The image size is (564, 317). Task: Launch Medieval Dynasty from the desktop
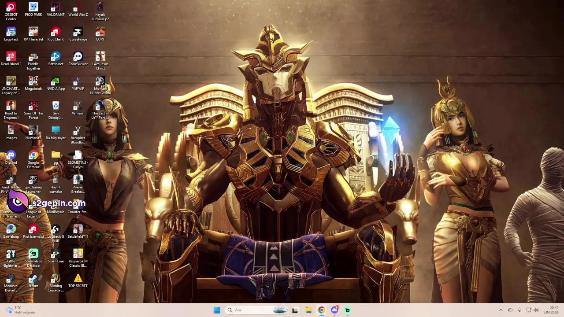click(x=11, y=283)
